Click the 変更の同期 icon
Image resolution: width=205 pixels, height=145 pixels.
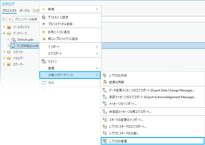(105, 82)
